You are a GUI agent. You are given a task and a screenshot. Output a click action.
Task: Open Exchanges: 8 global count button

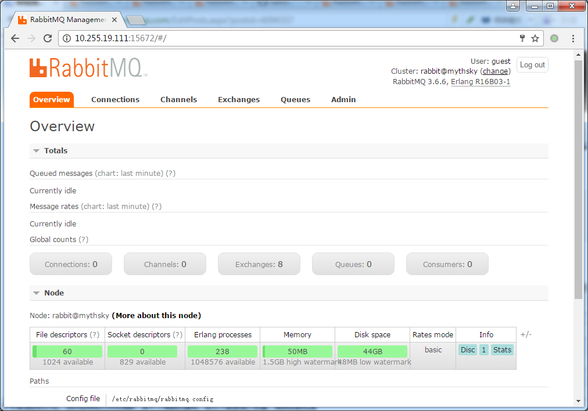(x=259, y=264)
